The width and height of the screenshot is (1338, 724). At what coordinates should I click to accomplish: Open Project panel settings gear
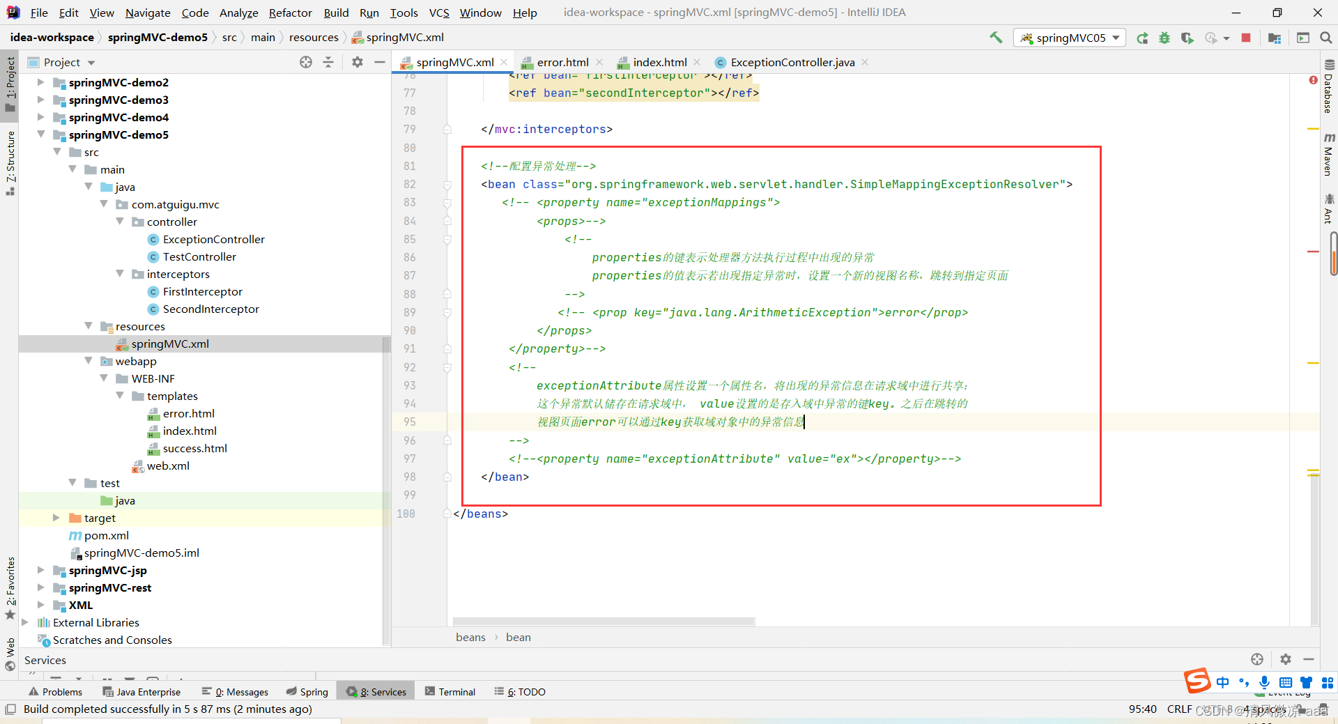[x=357, y=62]
